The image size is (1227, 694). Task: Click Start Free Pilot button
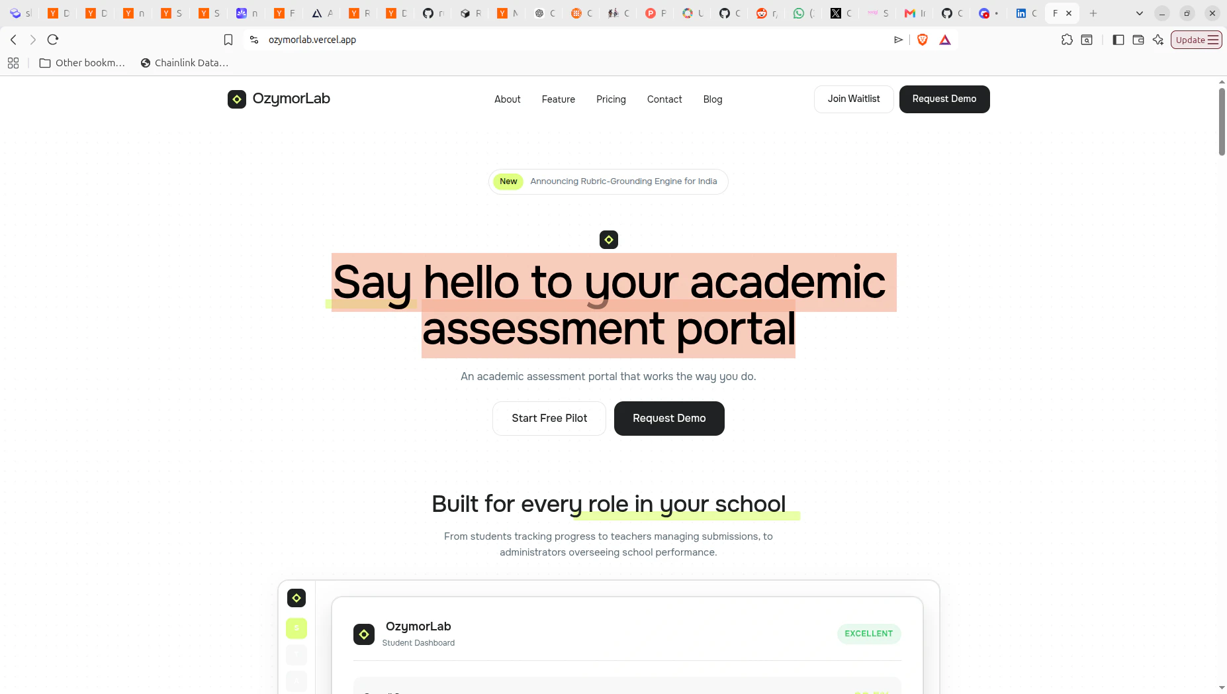click(x=549, y=419)
